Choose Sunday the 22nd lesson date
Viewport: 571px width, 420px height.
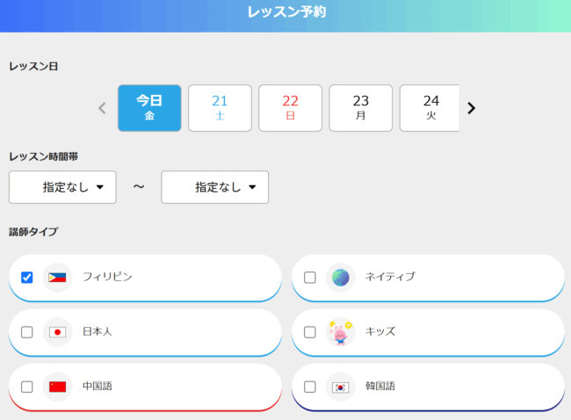(290, 108)
